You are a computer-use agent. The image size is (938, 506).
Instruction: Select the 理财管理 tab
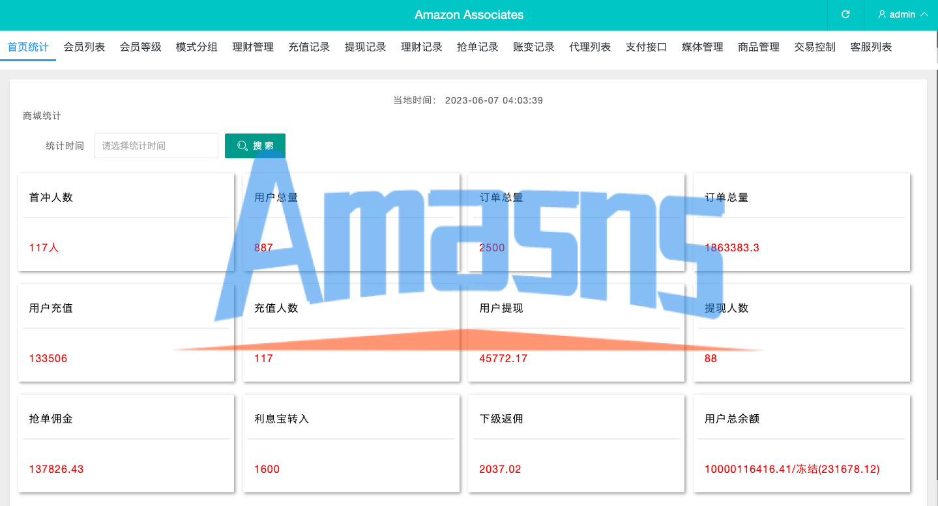click(253, 47)
